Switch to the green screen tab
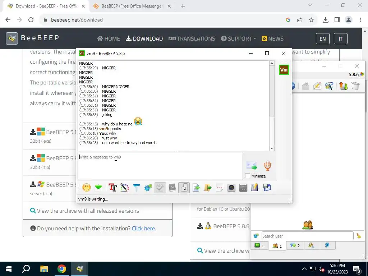The height and width of the screenshot is (276, 368). pos(259,245)
